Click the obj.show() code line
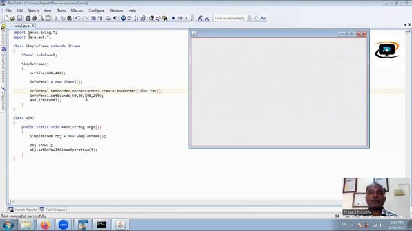This screenshot has height=231, width=412. pos(41,145)
